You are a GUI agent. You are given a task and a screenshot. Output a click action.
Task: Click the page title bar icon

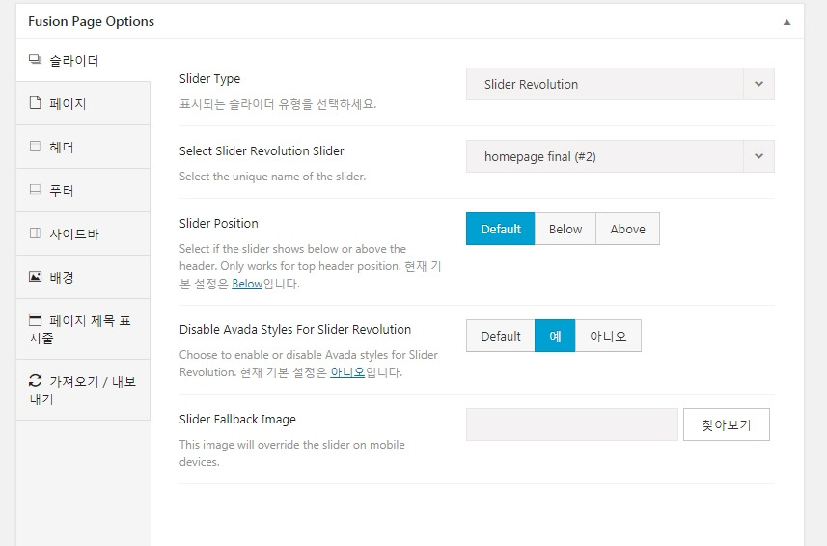[35, 319]
